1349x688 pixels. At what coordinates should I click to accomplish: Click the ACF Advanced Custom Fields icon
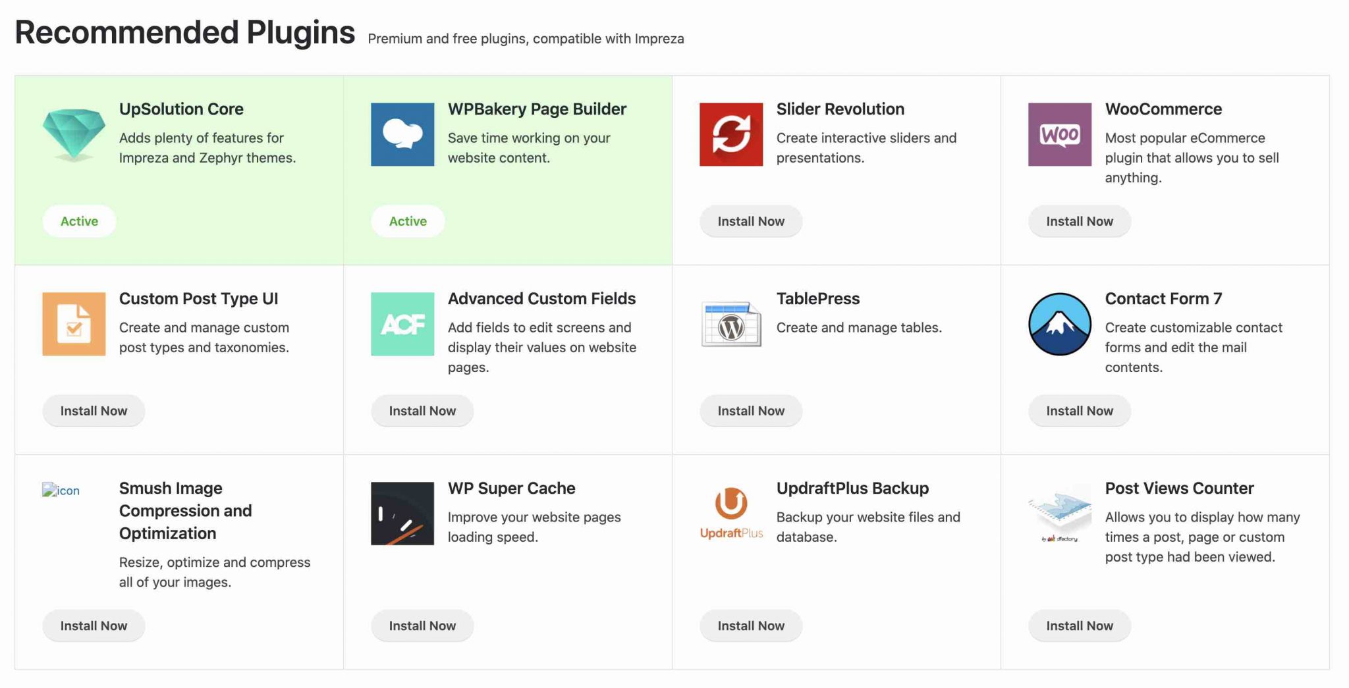click(402, 324)
